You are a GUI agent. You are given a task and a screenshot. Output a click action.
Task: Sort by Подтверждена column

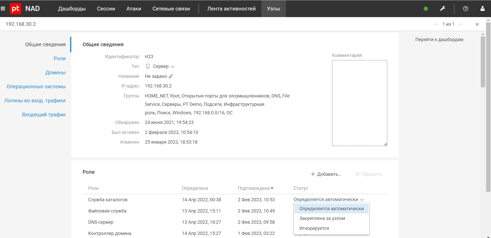tap(255, 188)
